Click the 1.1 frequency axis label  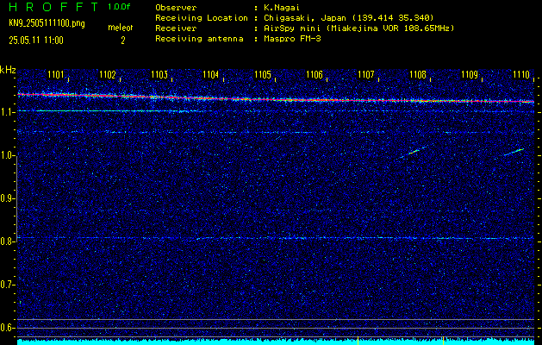pyautogui.click(x=6, y=112)
